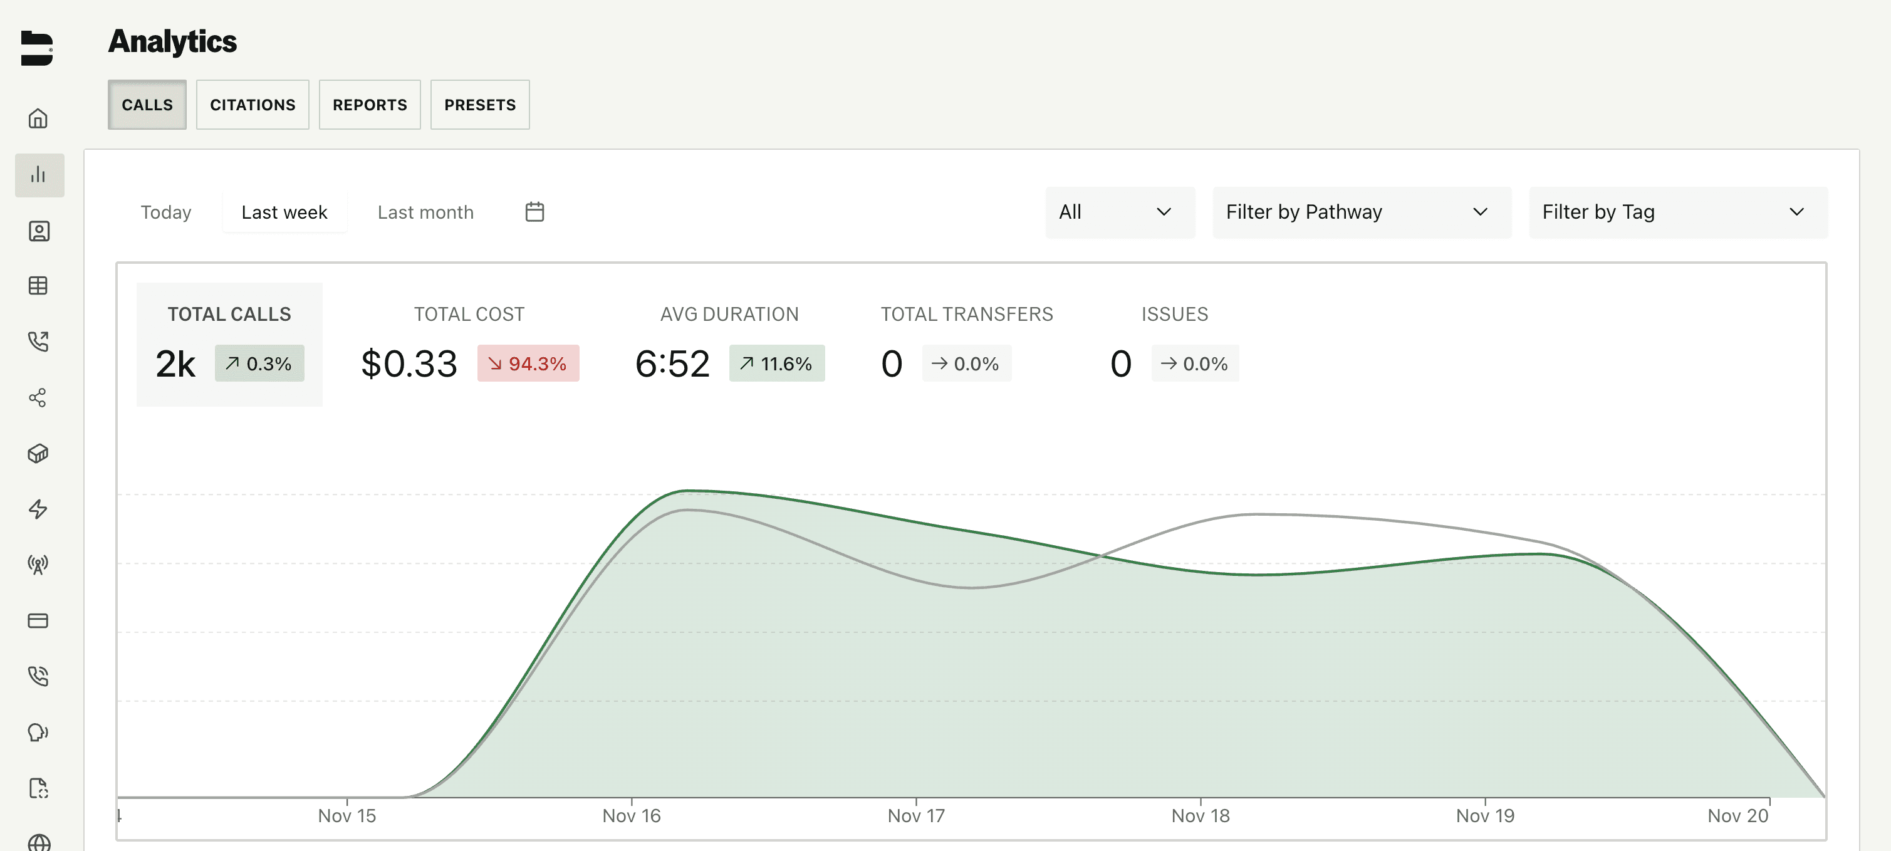This screenshot has width=1891, height=851.
Task: Open the credit card billing icon
Action: 38,620
